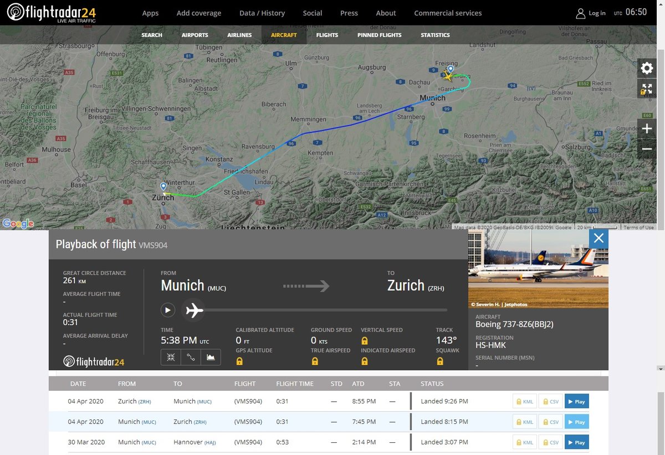
Task: Zoom out the map with minus button
Action: click(x=647, y=149)
